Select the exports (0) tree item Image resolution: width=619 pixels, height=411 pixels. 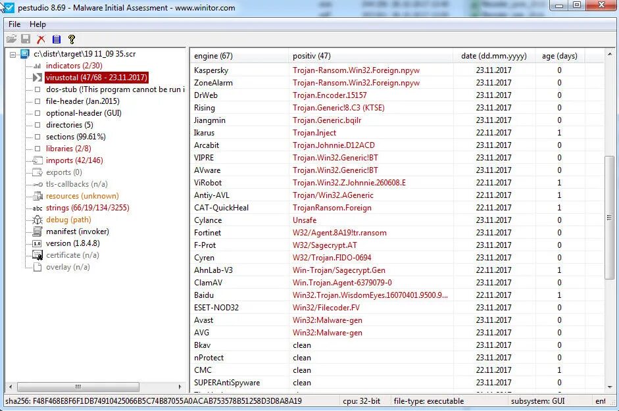coord(64,172)
